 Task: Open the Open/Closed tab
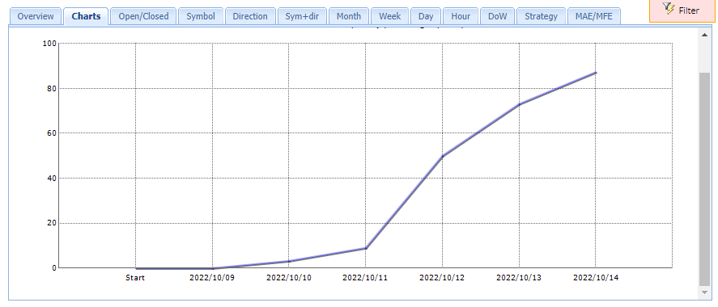point(143,16)
